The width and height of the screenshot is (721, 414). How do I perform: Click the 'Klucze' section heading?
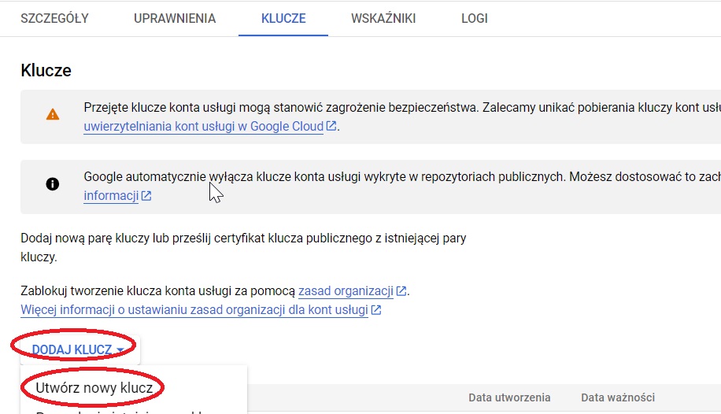pyautogui.click(x=46, y=70)
